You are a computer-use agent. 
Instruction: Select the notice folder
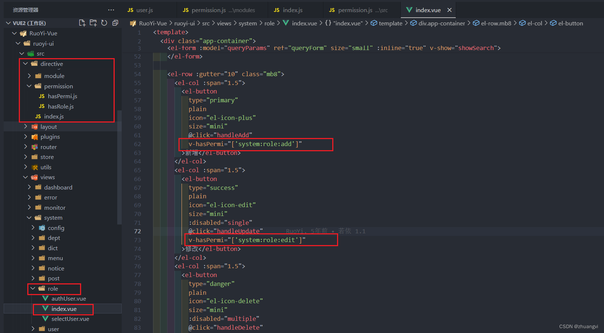[x=56, y=269]
